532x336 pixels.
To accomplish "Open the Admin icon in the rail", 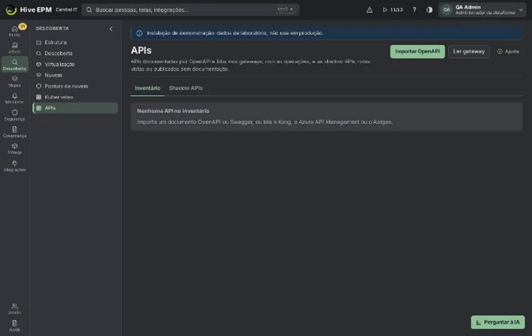I will point(15,309).
